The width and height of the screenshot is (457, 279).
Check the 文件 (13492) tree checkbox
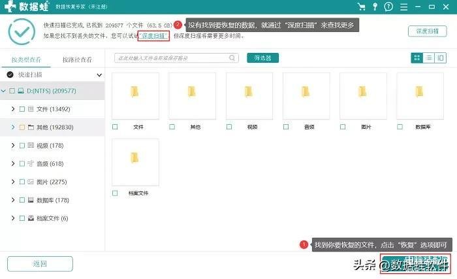click(22, 109)
